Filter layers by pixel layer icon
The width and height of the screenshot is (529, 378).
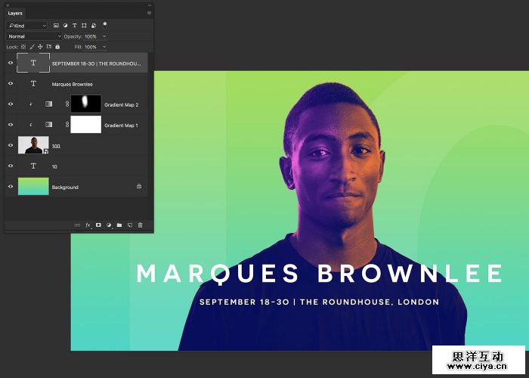(x=56, y=26)
